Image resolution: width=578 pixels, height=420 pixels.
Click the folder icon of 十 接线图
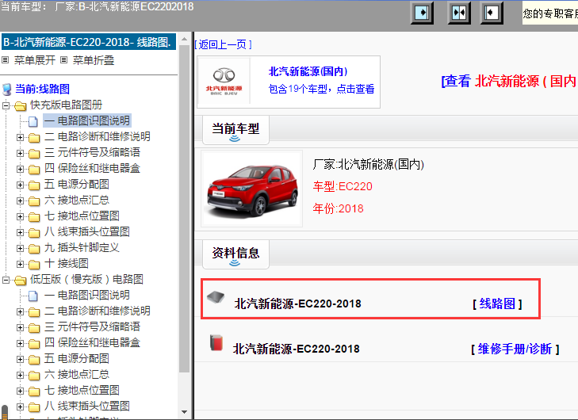pos(34,264)
